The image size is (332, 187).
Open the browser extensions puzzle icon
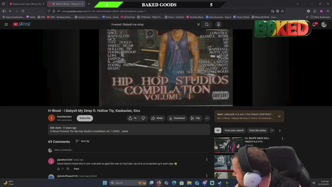point(315,11)
